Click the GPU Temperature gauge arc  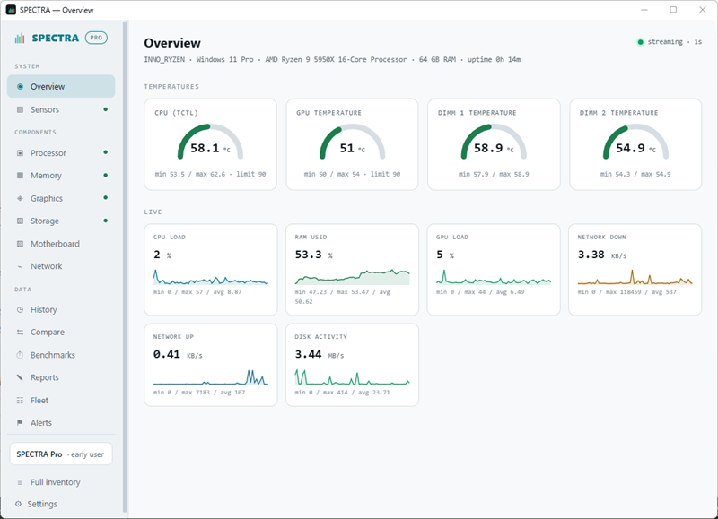352,142
